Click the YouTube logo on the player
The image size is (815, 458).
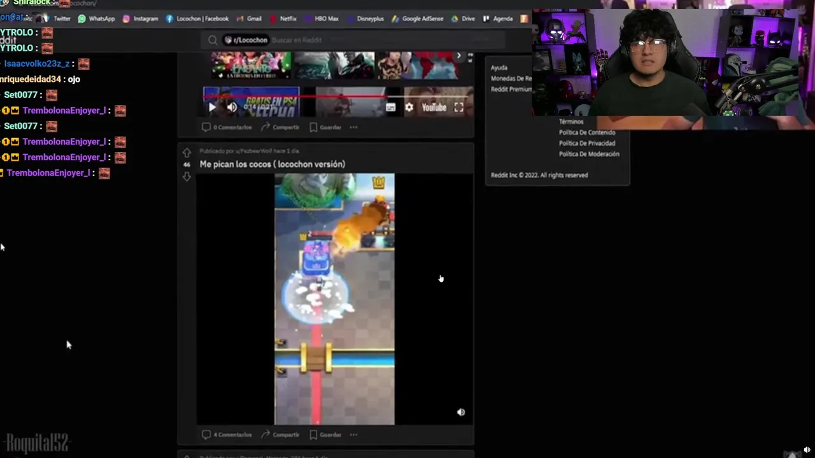(434, 108)
